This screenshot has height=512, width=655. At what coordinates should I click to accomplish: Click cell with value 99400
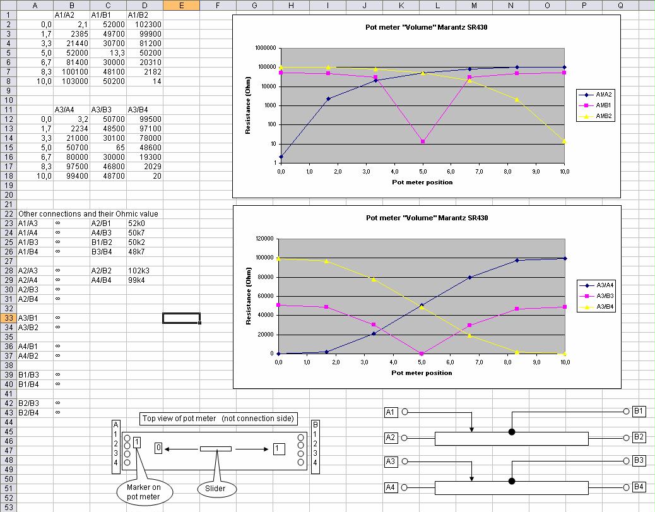pos(71,176)
